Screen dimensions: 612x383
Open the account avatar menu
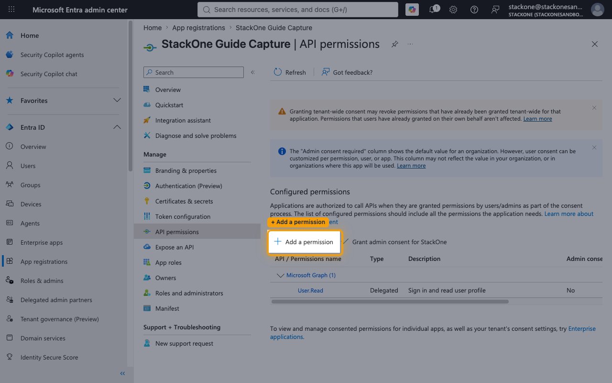(x=597, y=10)
